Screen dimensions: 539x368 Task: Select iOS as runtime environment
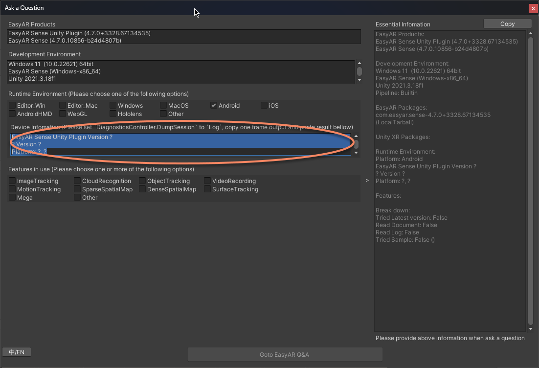pyautogui.click(x=264, y=106)
